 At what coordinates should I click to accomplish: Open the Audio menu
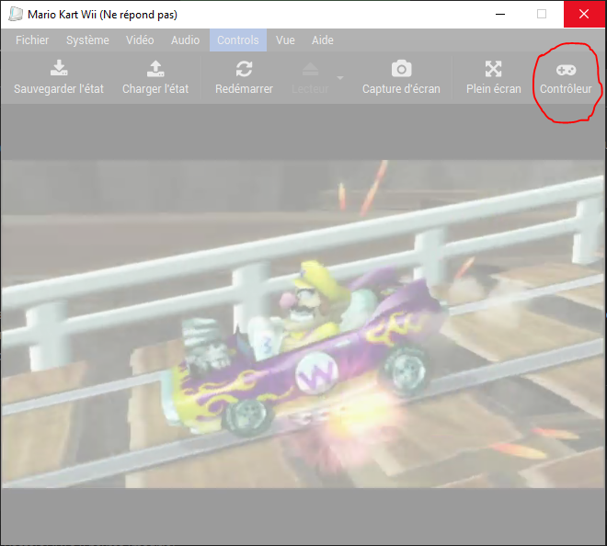186,40
